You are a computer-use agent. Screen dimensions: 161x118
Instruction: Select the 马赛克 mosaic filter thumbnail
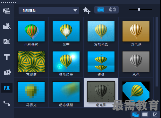[x=31, y=92]
